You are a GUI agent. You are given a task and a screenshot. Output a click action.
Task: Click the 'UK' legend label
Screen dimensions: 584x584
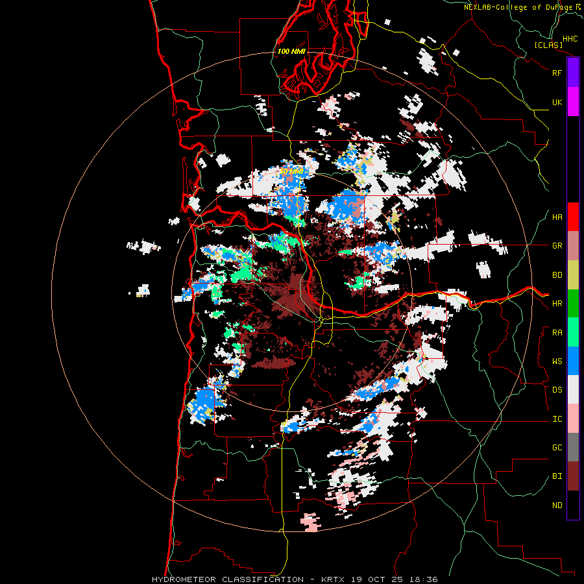557,102
